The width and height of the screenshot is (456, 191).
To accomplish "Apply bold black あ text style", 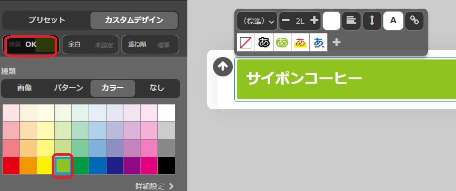I will (x=264, y=43).
